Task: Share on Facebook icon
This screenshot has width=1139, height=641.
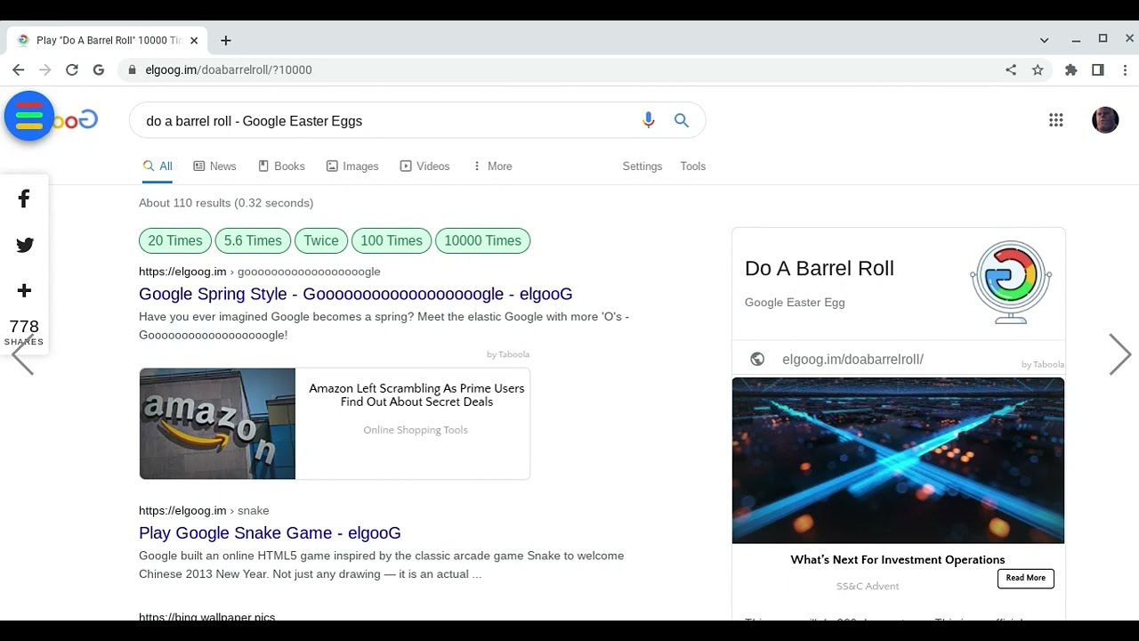Action: [24, 199]
